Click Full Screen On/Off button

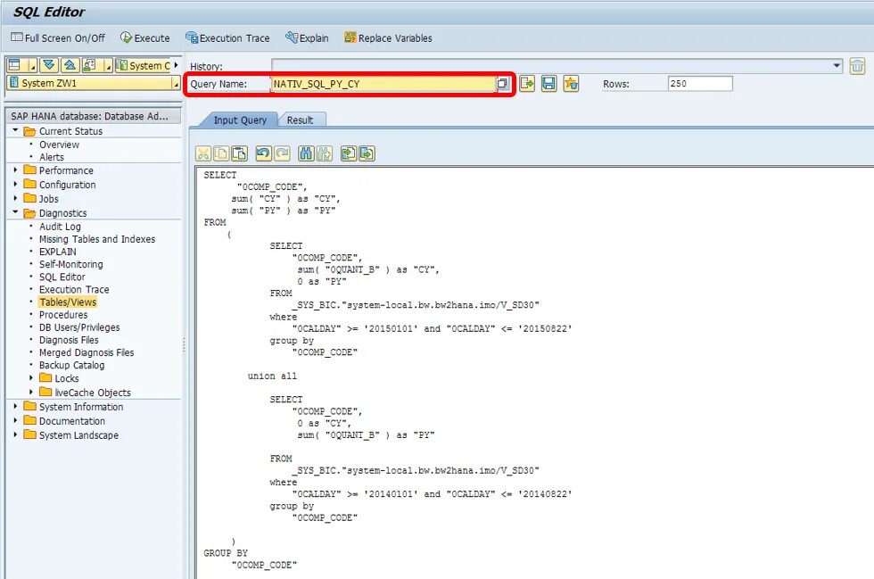[57, 38]
